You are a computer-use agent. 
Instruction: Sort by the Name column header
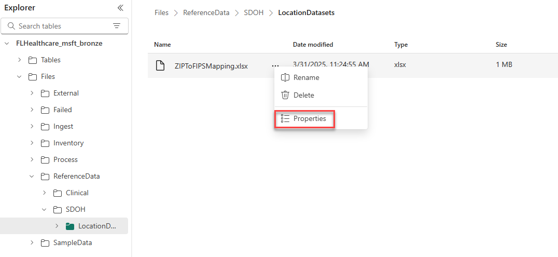(162, 45)
